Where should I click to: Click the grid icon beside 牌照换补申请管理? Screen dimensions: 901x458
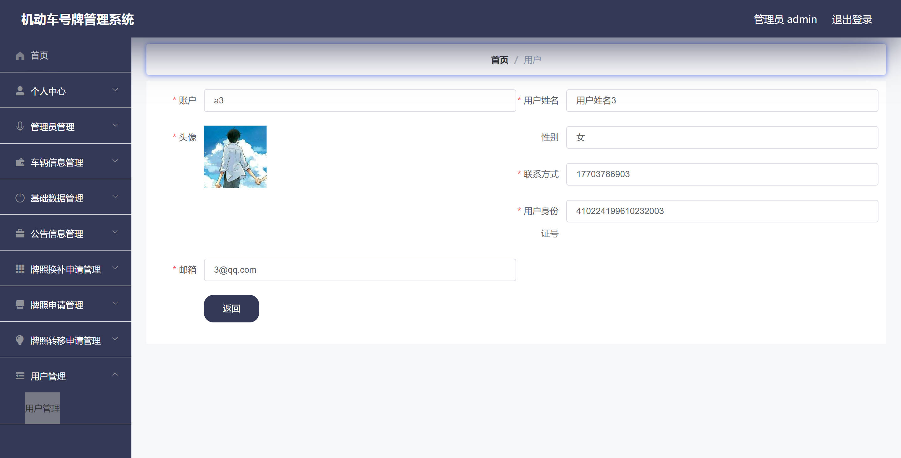tap(20, 269)
